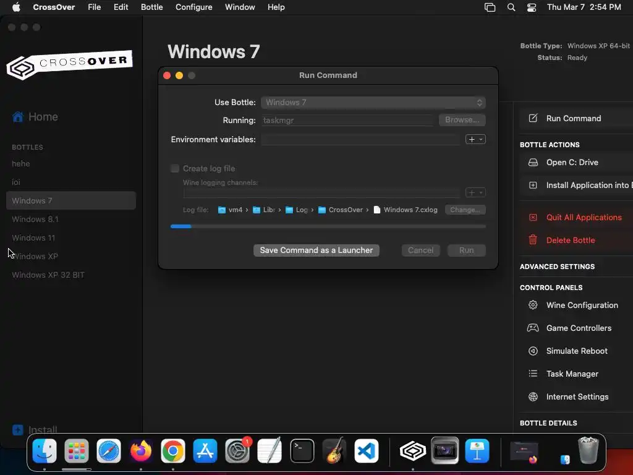The width and height of the screenshot is (633, 475).
Task: Open the Apple menu
Action: pyautogui.click(x=16, y=7)
